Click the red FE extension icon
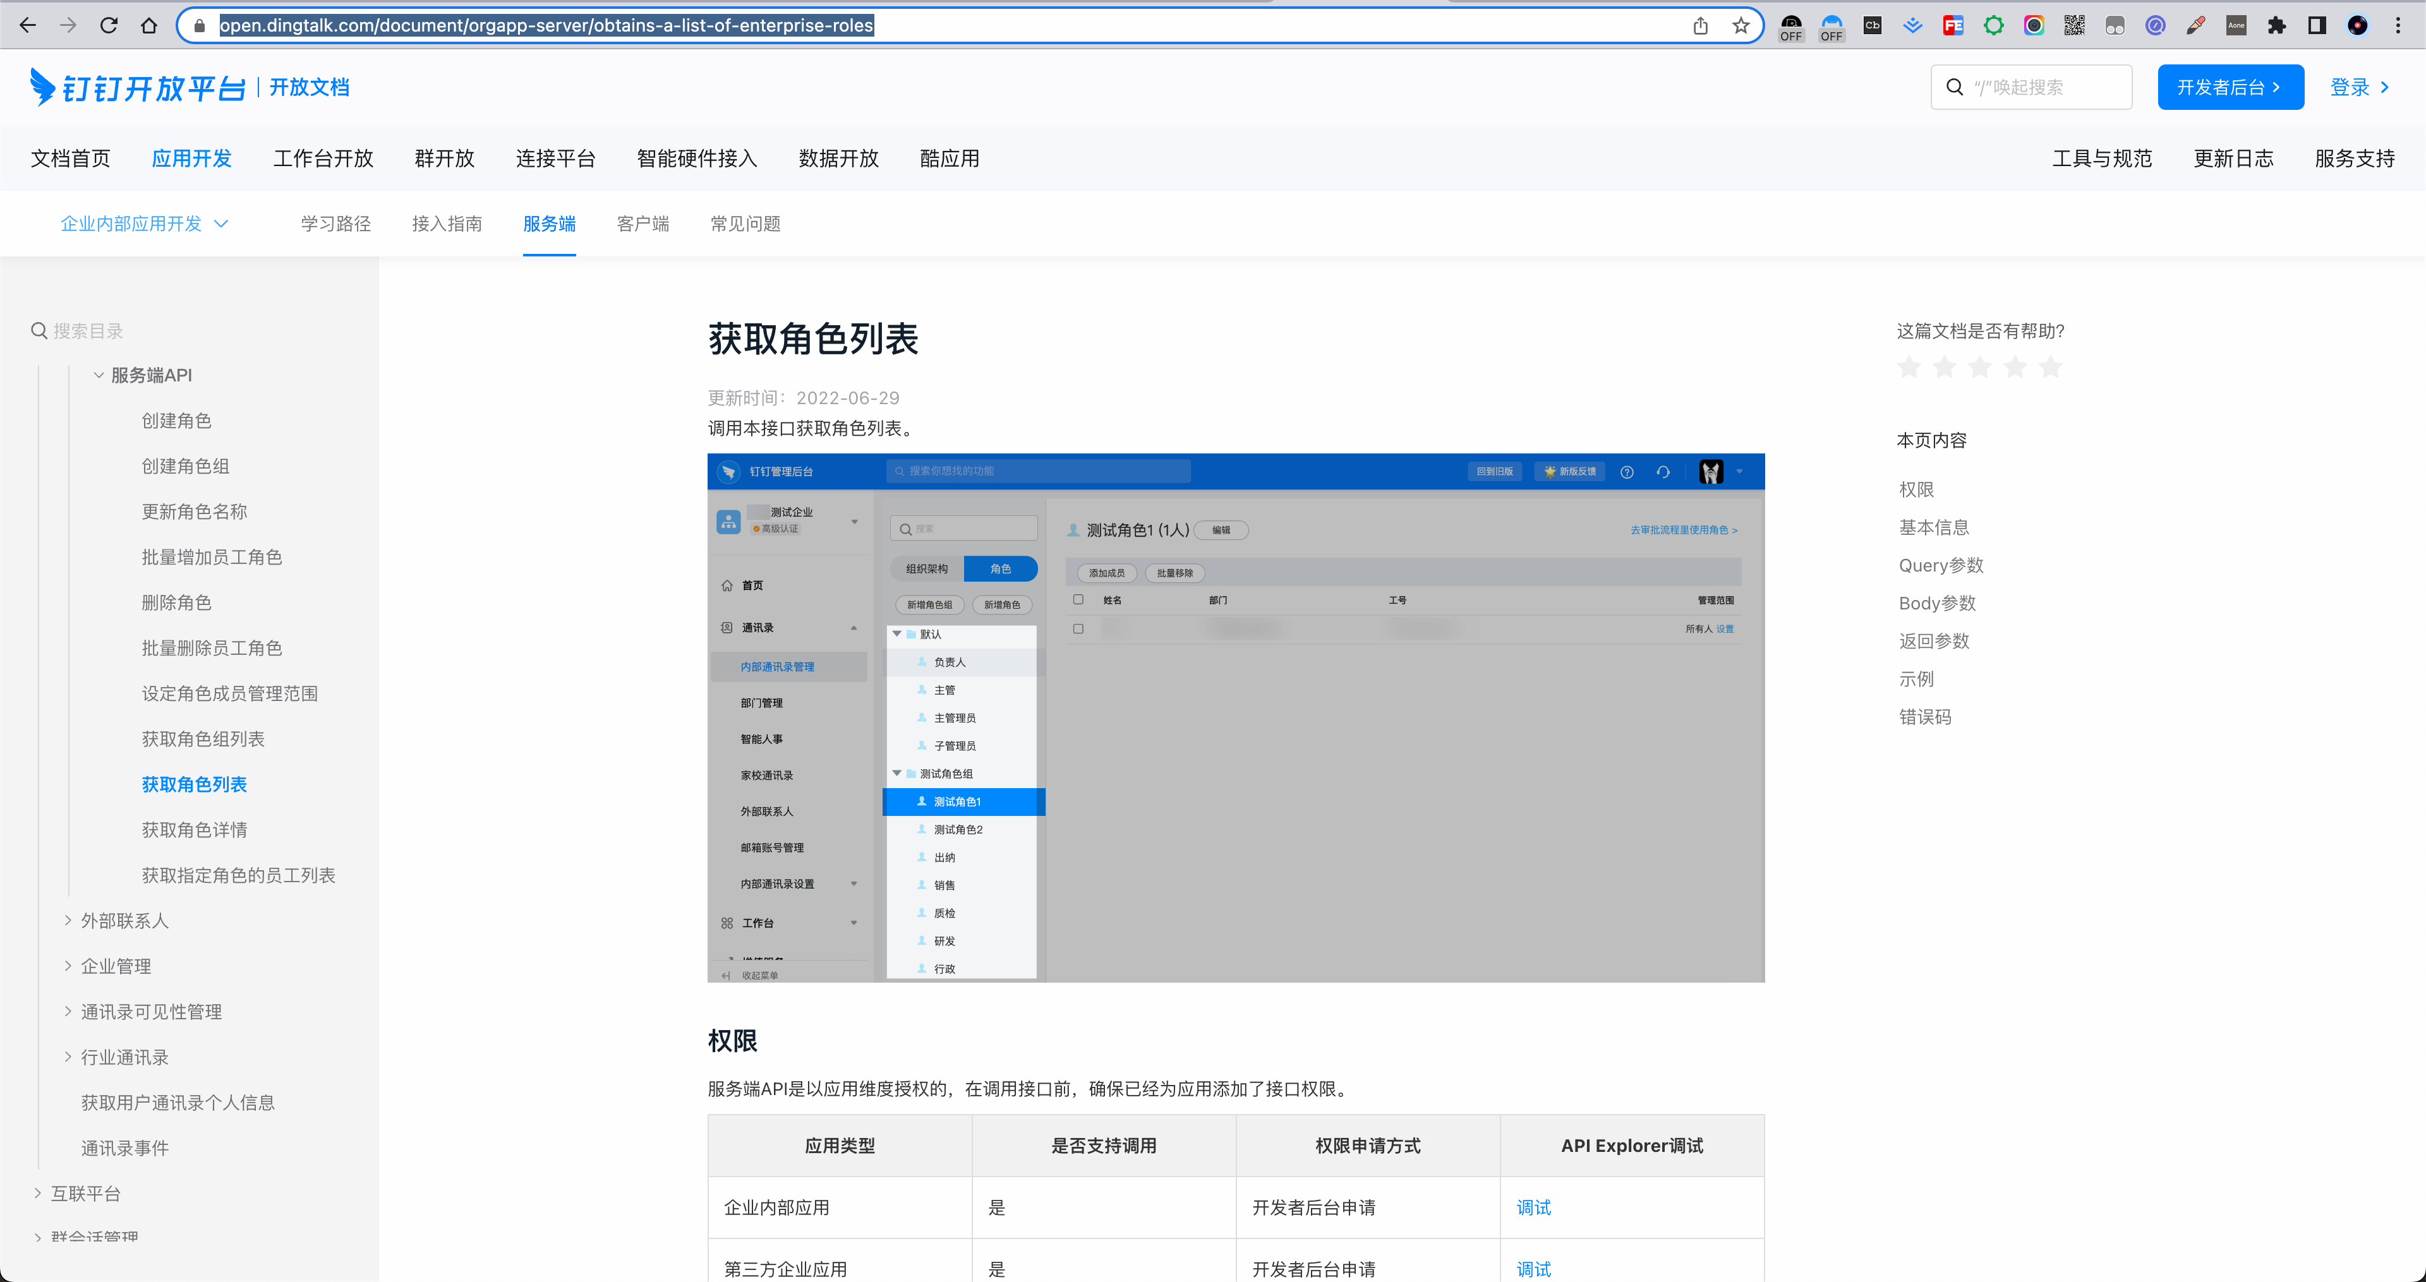Image resolution: width=2426 pixels, height=1282 pixels. (1953, 25)
